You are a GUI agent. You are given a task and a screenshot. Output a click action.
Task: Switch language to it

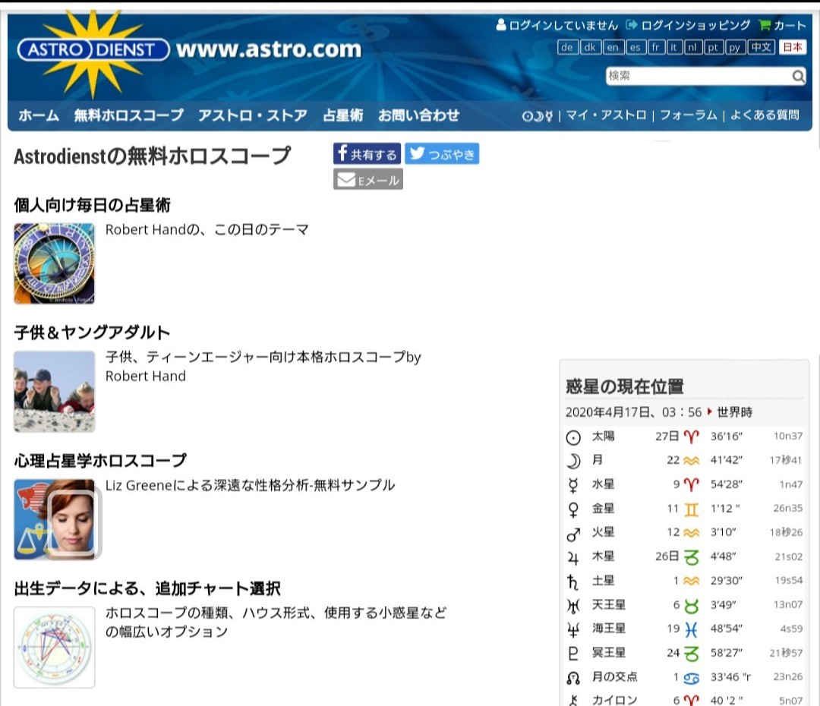click(673, 47)
